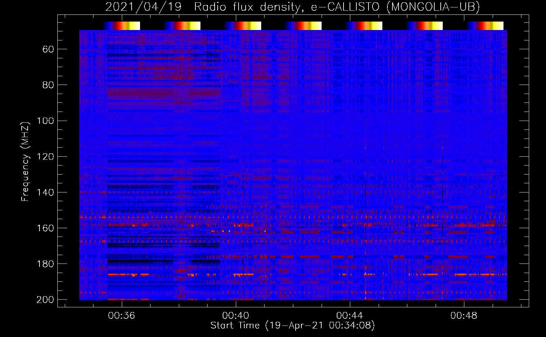546x337 pixels.
Task: Click the 00:44 time tick label
Action: click(350, 315)
